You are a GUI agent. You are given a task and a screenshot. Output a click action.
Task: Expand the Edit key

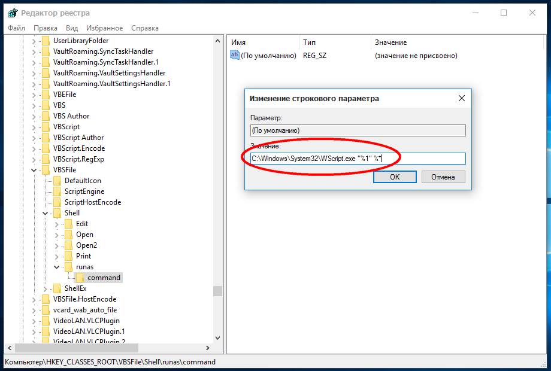(56, 224)
